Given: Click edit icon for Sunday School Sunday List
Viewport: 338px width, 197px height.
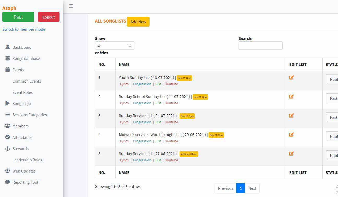Looking at the screenshot, I should [292, 96].
